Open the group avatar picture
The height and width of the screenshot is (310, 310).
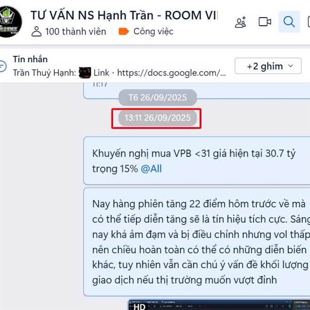10,22
